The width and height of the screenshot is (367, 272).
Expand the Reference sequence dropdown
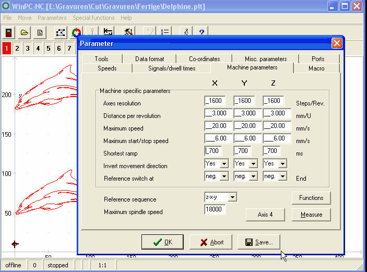pyautogui.click(x=232, y=197)
